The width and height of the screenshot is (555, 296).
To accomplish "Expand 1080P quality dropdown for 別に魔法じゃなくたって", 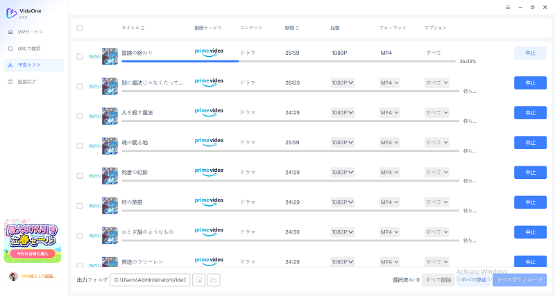I will pos(343,82).
